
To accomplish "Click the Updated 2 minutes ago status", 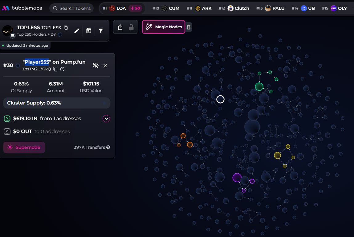I will tap(25, 45).
